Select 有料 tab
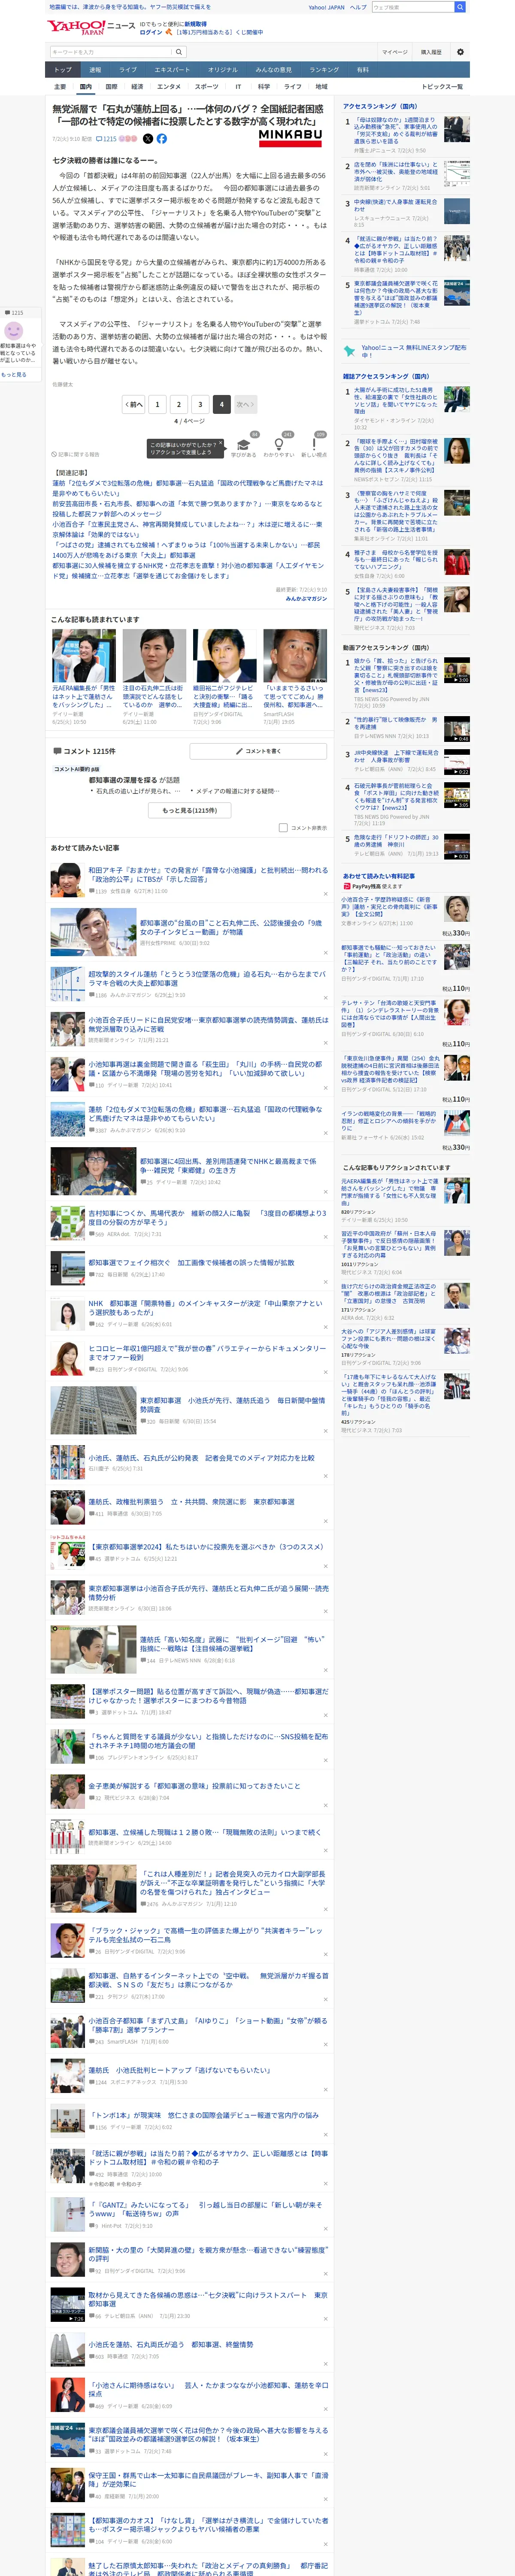Image resolution: width=515 pixels, height=2576 pixels. (x=363, y=70)
